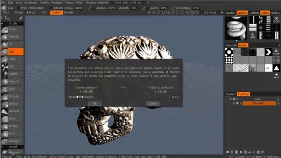Viewport: 281px width, 158px height.
Task: Close the masks panel
Action: tap(276, 52)
